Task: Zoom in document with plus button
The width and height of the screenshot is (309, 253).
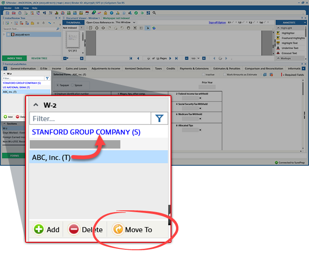Action: pyautogui.click(x=204, y=58)
